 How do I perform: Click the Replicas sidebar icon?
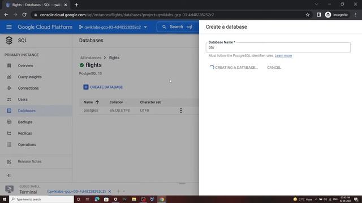coord(9,133)
